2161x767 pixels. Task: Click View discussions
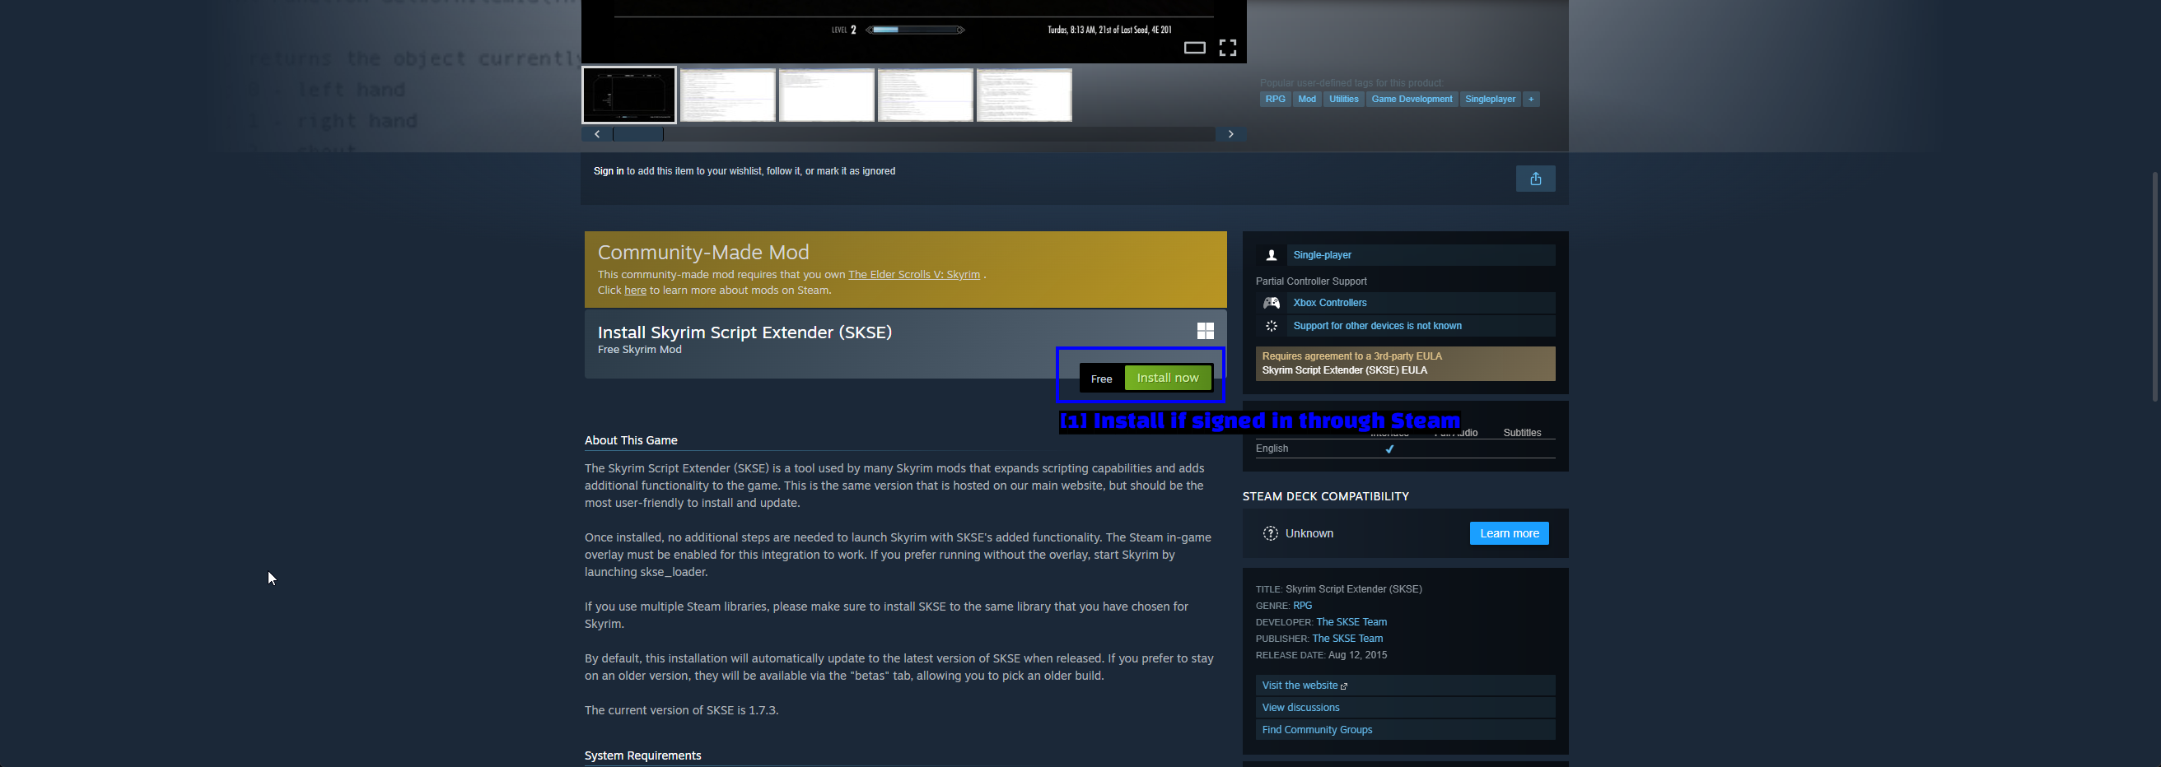(1405, 708)
